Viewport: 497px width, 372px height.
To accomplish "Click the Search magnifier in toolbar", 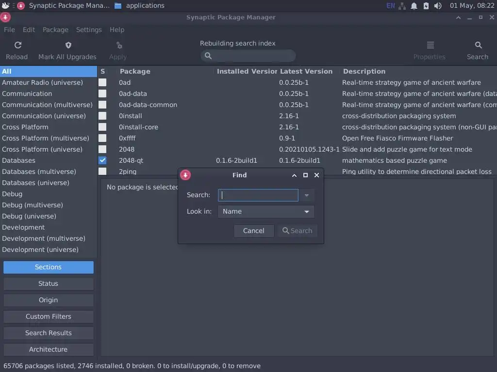I will 478,45.
